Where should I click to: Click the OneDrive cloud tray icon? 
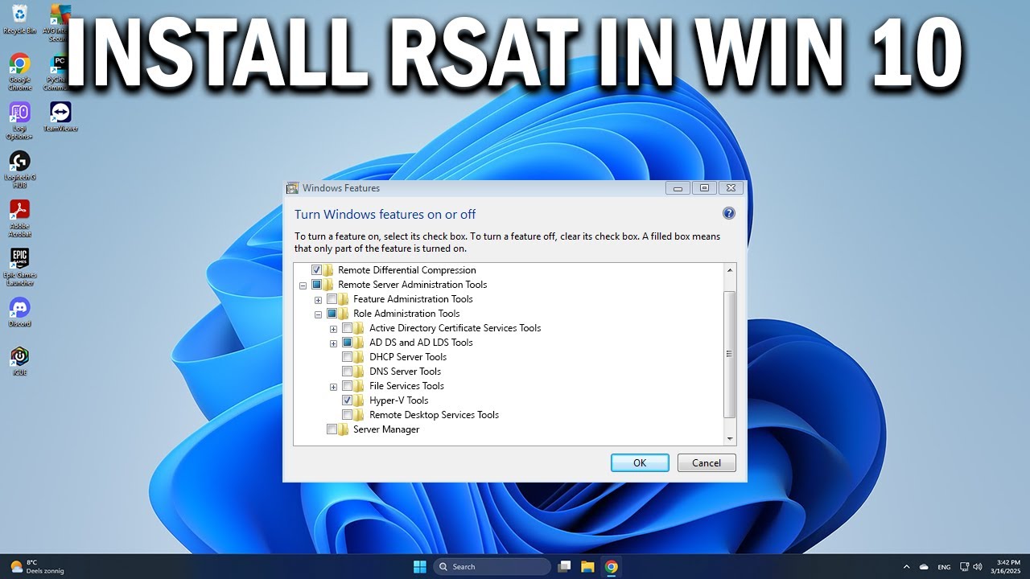pyautogui.click(x=924, y=567)
